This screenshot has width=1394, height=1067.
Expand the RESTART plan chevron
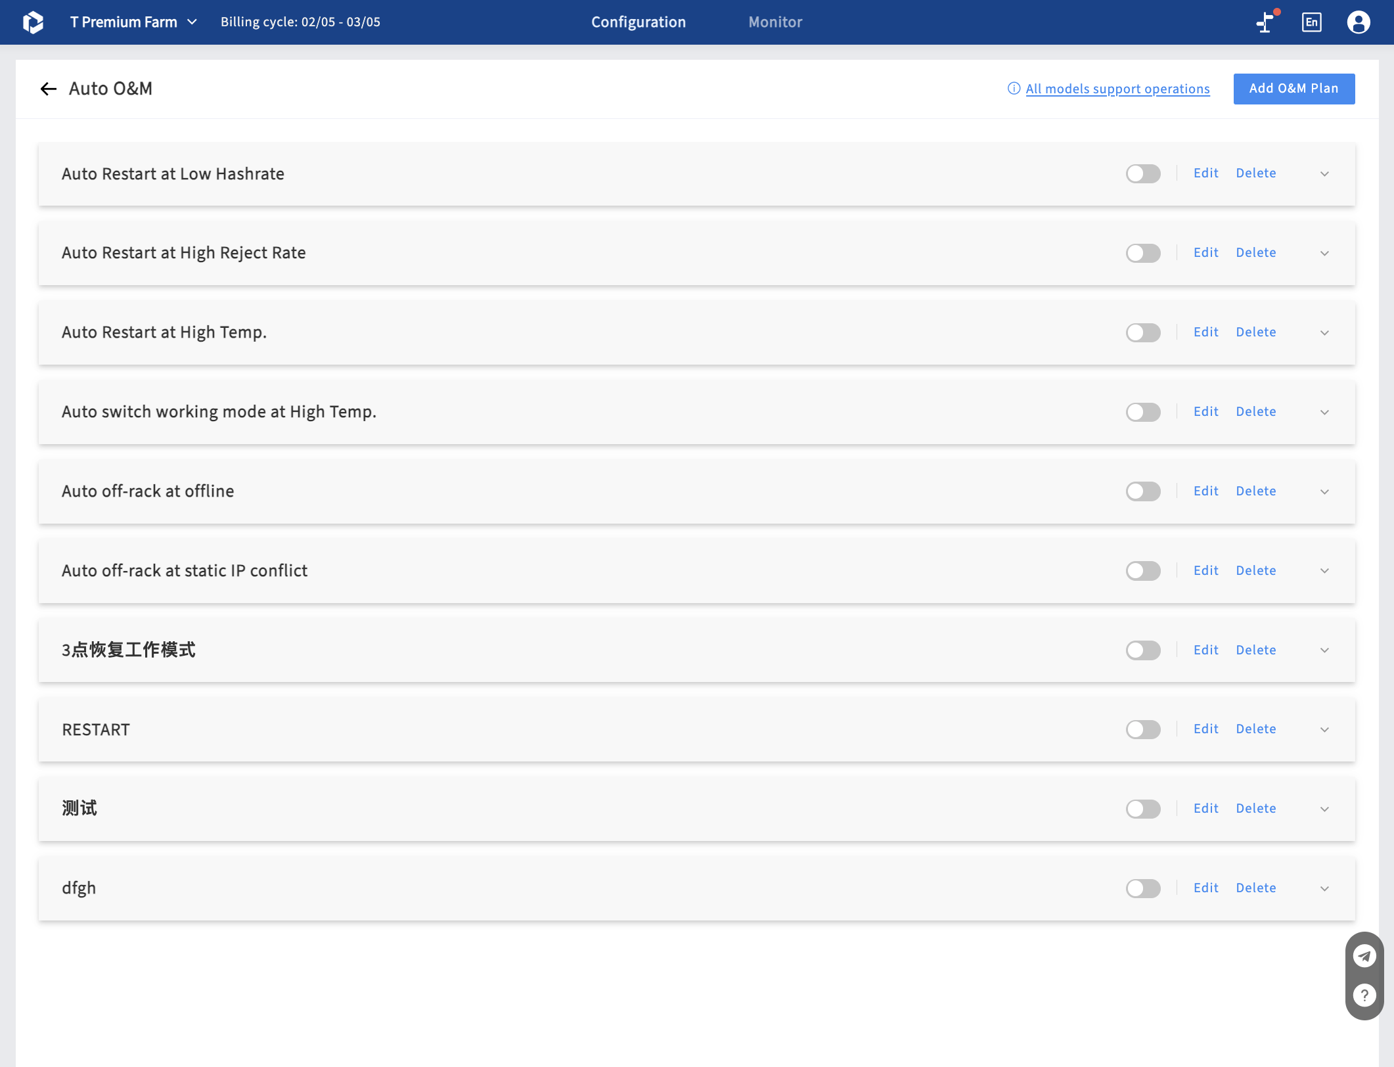tap(1324, 730)
